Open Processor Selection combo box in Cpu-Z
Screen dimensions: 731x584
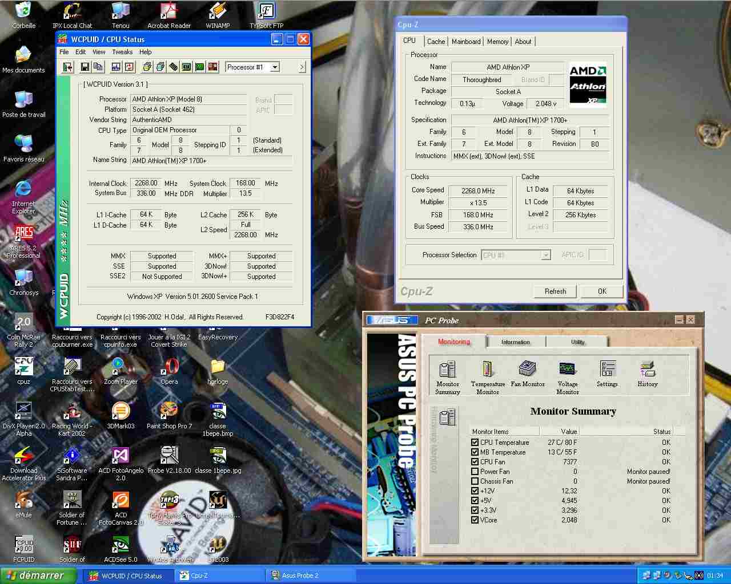coord(516,255)
